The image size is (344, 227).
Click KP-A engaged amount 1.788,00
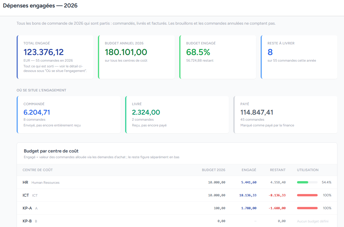point(249,208)
